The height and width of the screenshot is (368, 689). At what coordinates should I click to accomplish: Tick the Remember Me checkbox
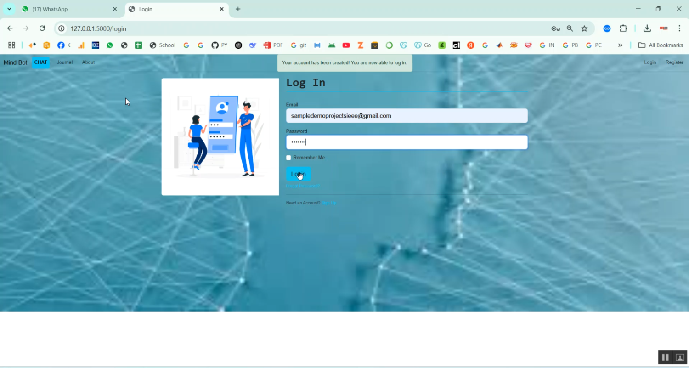click(x=288, y=158)
